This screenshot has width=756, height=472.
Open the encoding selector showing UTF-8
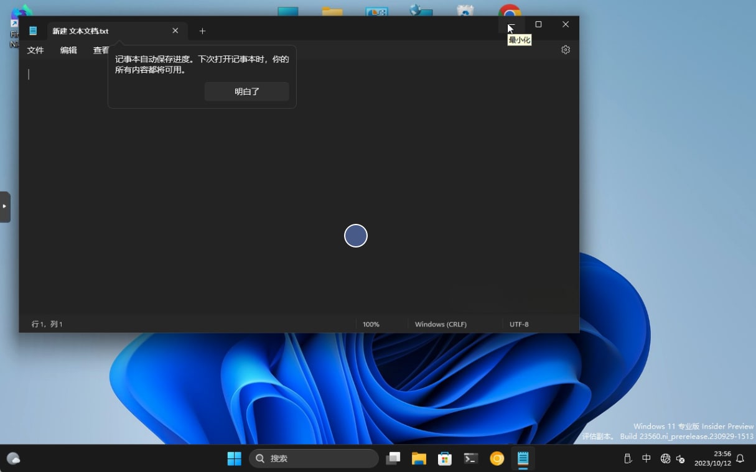tap(519, 324)
